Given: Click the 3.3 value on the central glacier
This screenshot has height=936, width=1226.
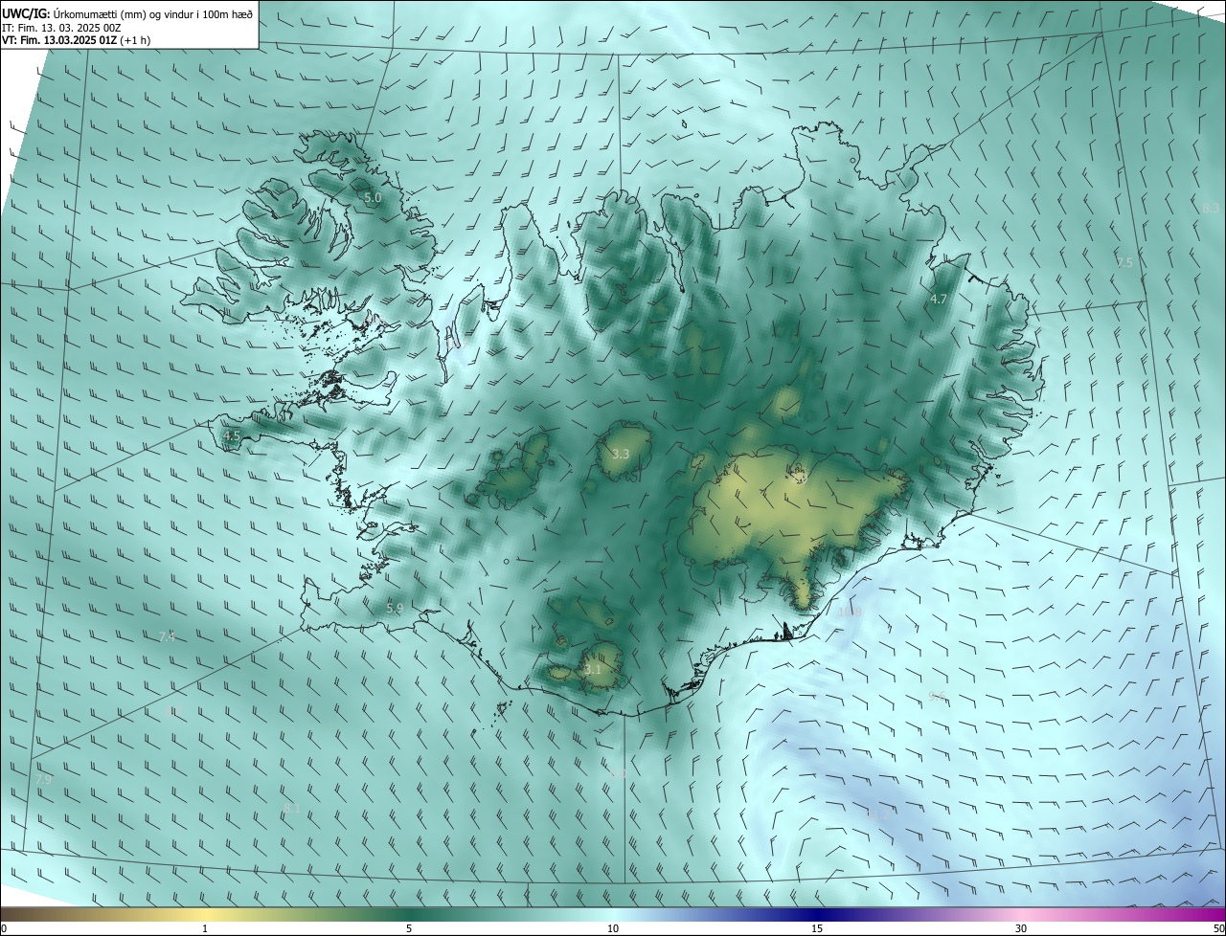Looking at the screenshot, I should [x=621, y=454].
